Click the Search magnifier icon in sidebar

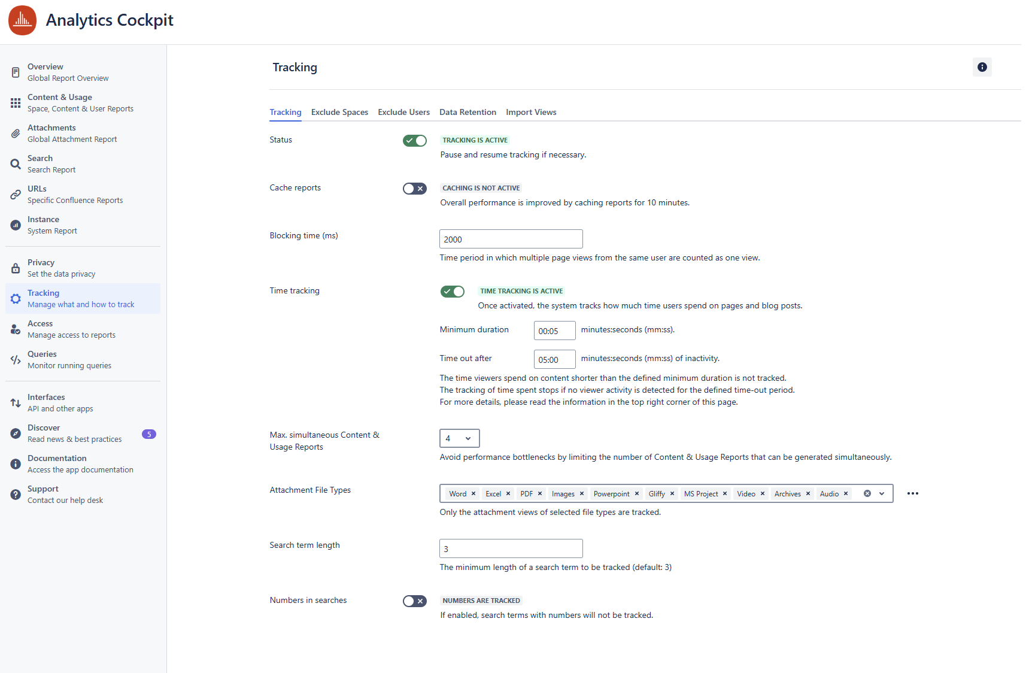click(x=16, y=164)
